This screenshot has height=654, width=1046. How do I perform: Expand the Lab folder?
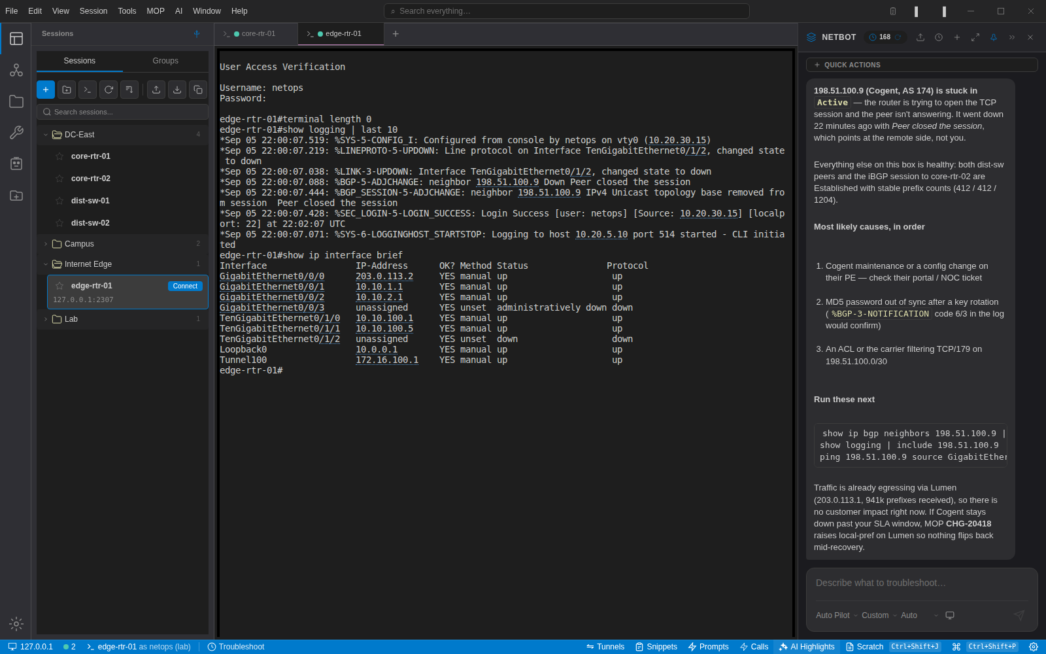pos(46,319)
